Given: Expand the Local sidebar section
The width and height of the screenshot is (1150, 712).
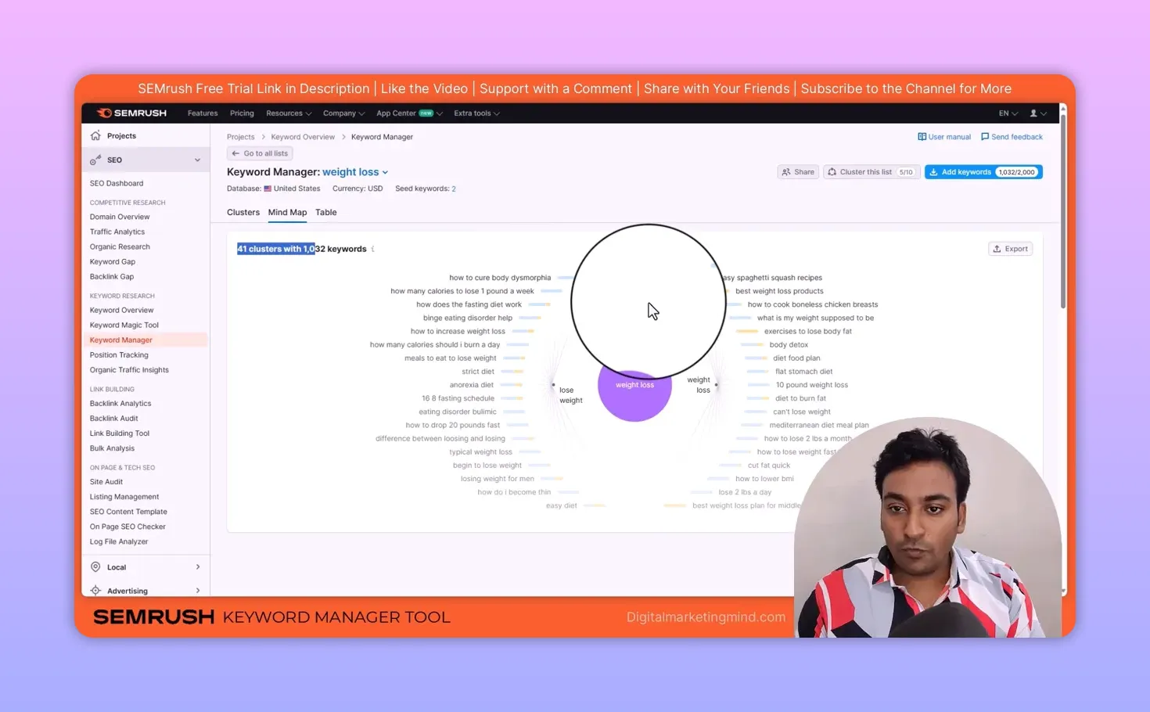Looking at the screenshot, I should (197, 566).
